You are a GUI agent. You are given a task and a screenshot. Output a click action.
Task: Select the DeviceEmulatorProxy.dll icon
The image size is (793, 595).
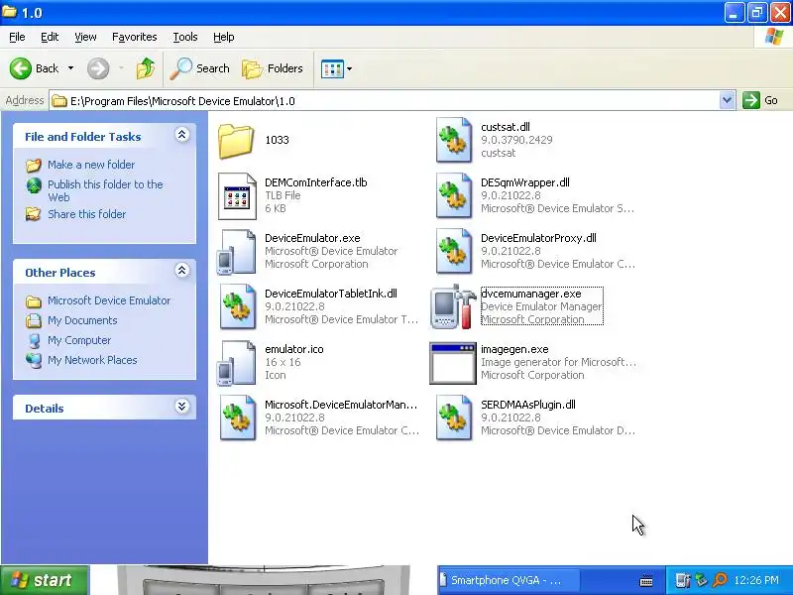(454, 252)
